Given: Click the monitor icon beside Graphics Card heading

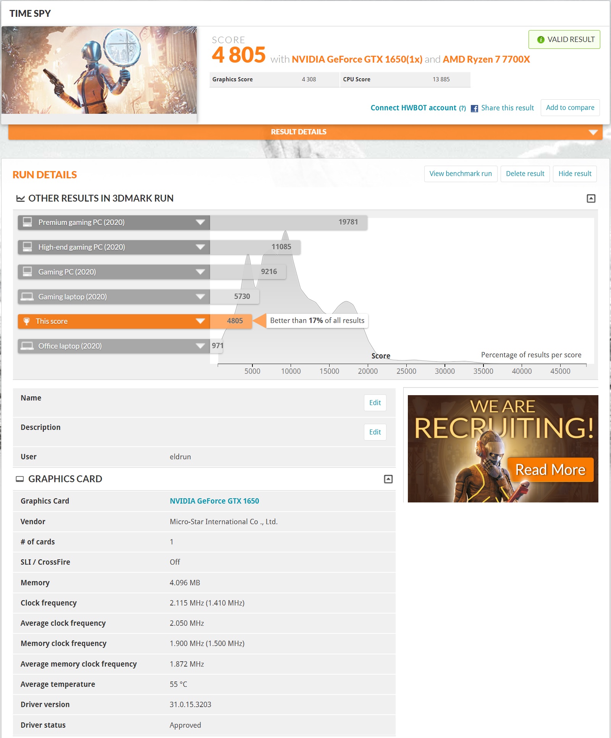Looking at the screenshot, I should pos(19,479).
